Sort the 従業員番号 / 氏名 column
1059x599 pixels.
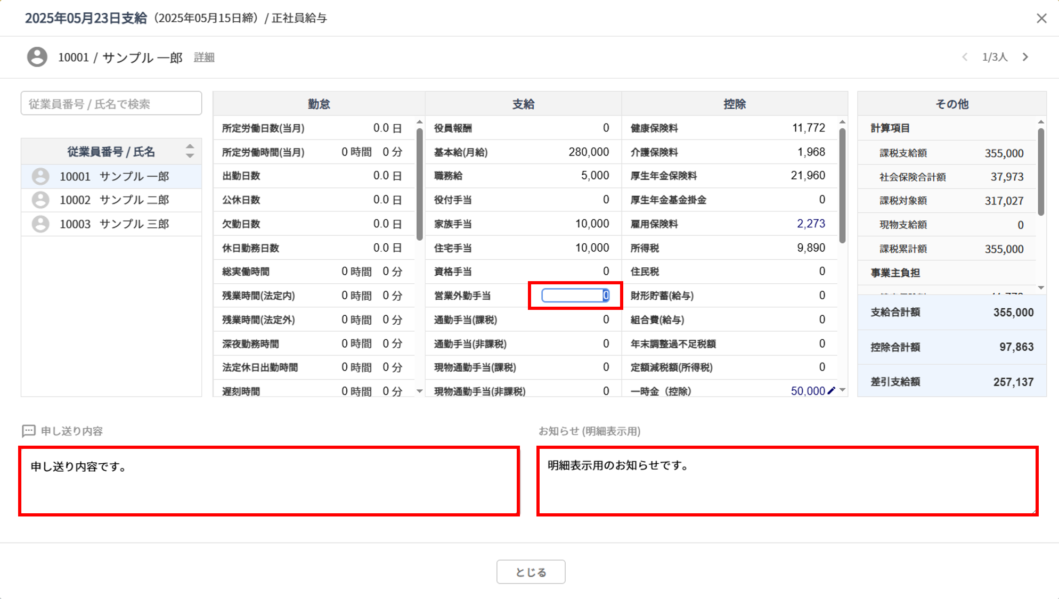(x=190, y=151)
